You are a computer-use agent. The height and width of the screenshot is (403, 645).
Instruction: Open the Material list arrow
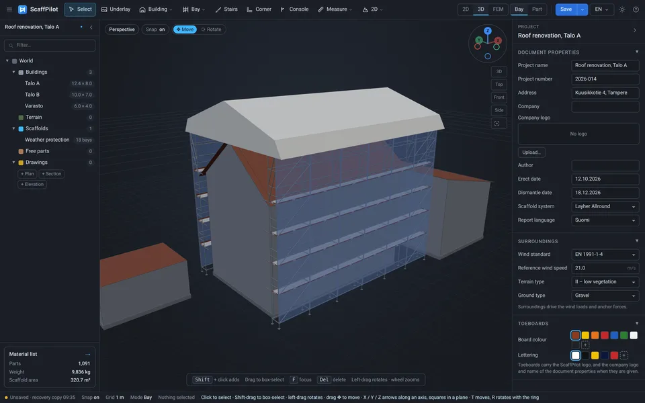(87, 354)
